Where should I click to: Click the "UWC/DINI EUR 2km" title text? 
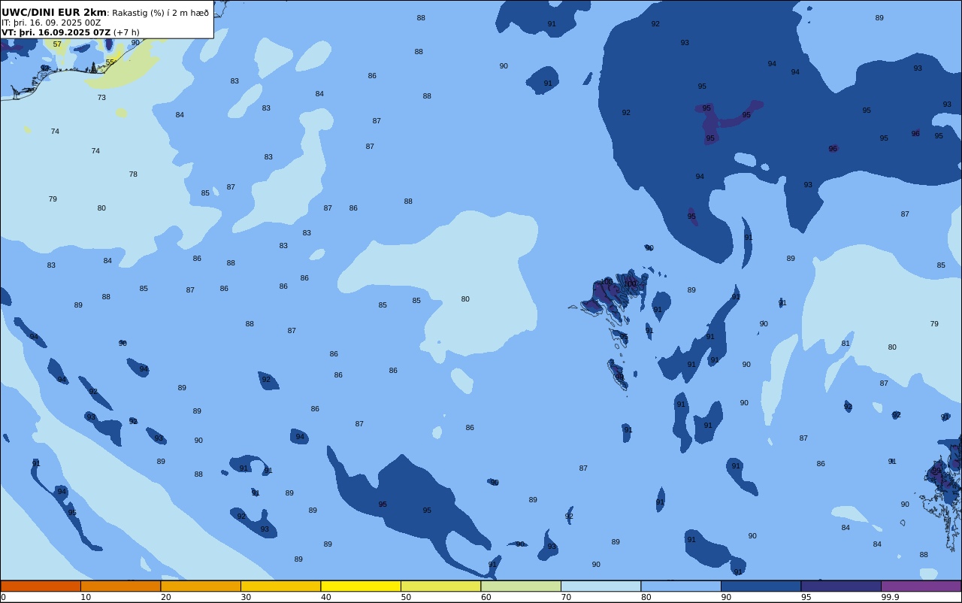click(x=54, y=12)
